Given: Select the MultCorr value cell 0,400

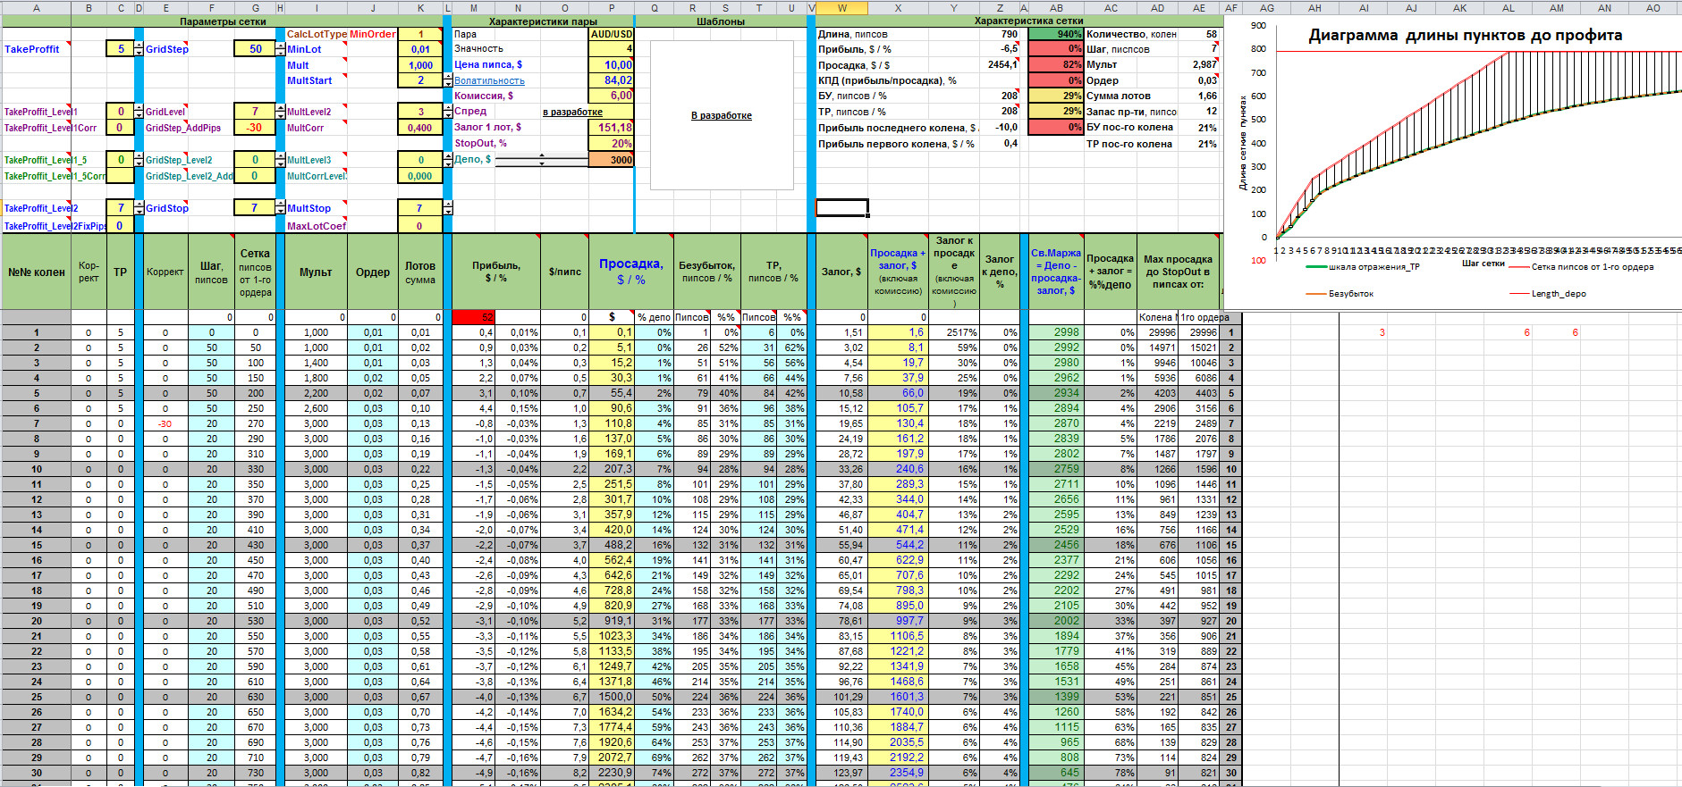Looking at the screenshot, I should (420, 128).
